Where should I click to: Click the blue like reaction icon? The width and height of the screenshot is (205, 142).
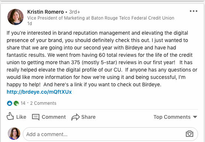(10, 103)
